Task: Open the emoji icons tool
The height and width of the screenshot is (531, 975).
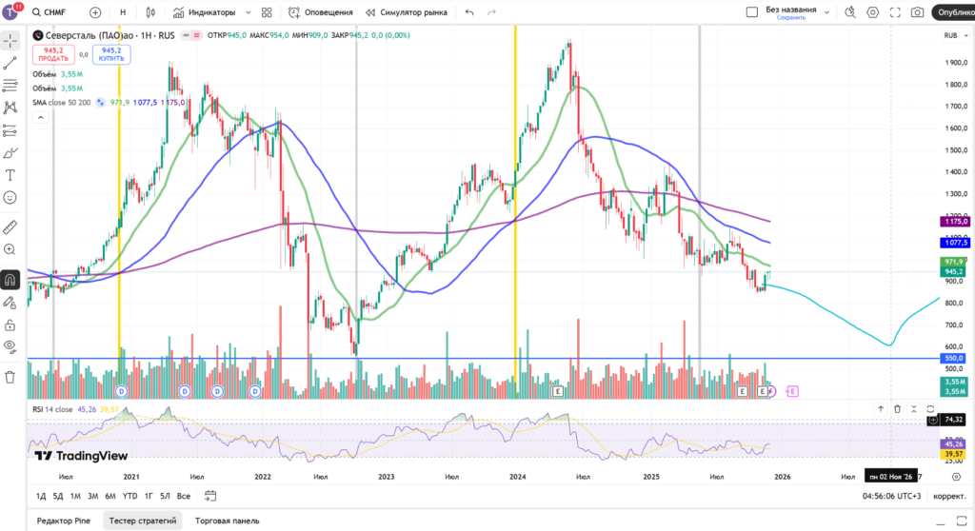Action: click(x=10, y=198)
